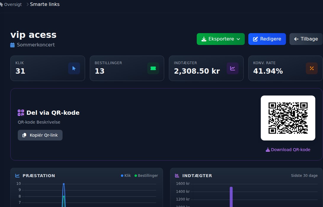This screenshot has height=207, width=323.
Task: Click the QR icon beside Del via QR-kode
Action: pos(21,113)
